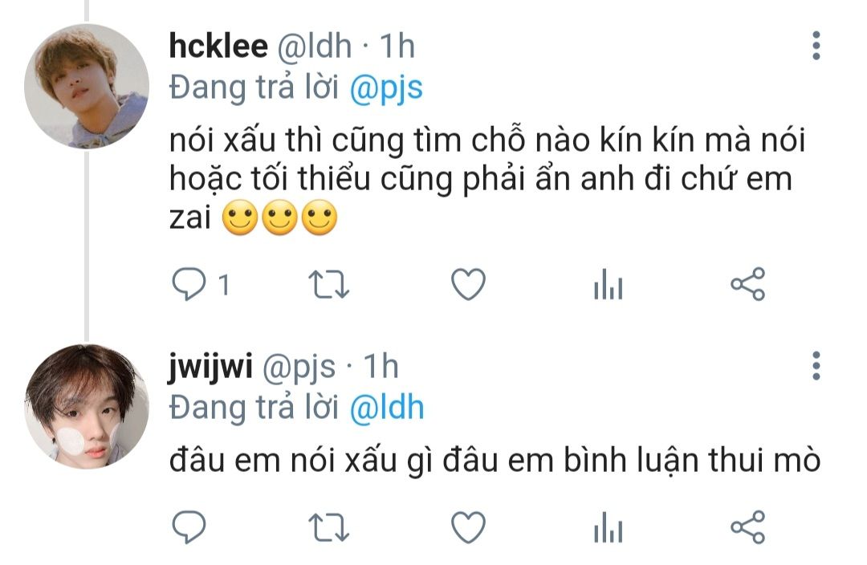Image resolution: width=867 pixels, height=565 pixels.
Task: Retweet hcklee's tweet
Action: 328,284
